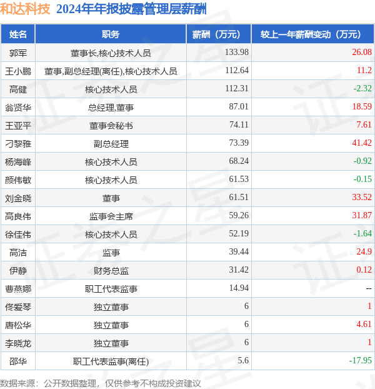Click the salary value 14.94
The width and height of the screenshot is (375, 389).
point(239,288)
